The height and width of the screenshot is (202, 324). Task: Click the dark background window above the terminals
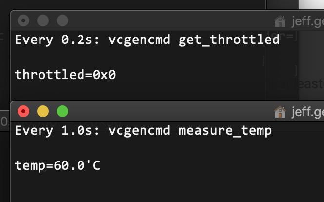coord(137,4)
